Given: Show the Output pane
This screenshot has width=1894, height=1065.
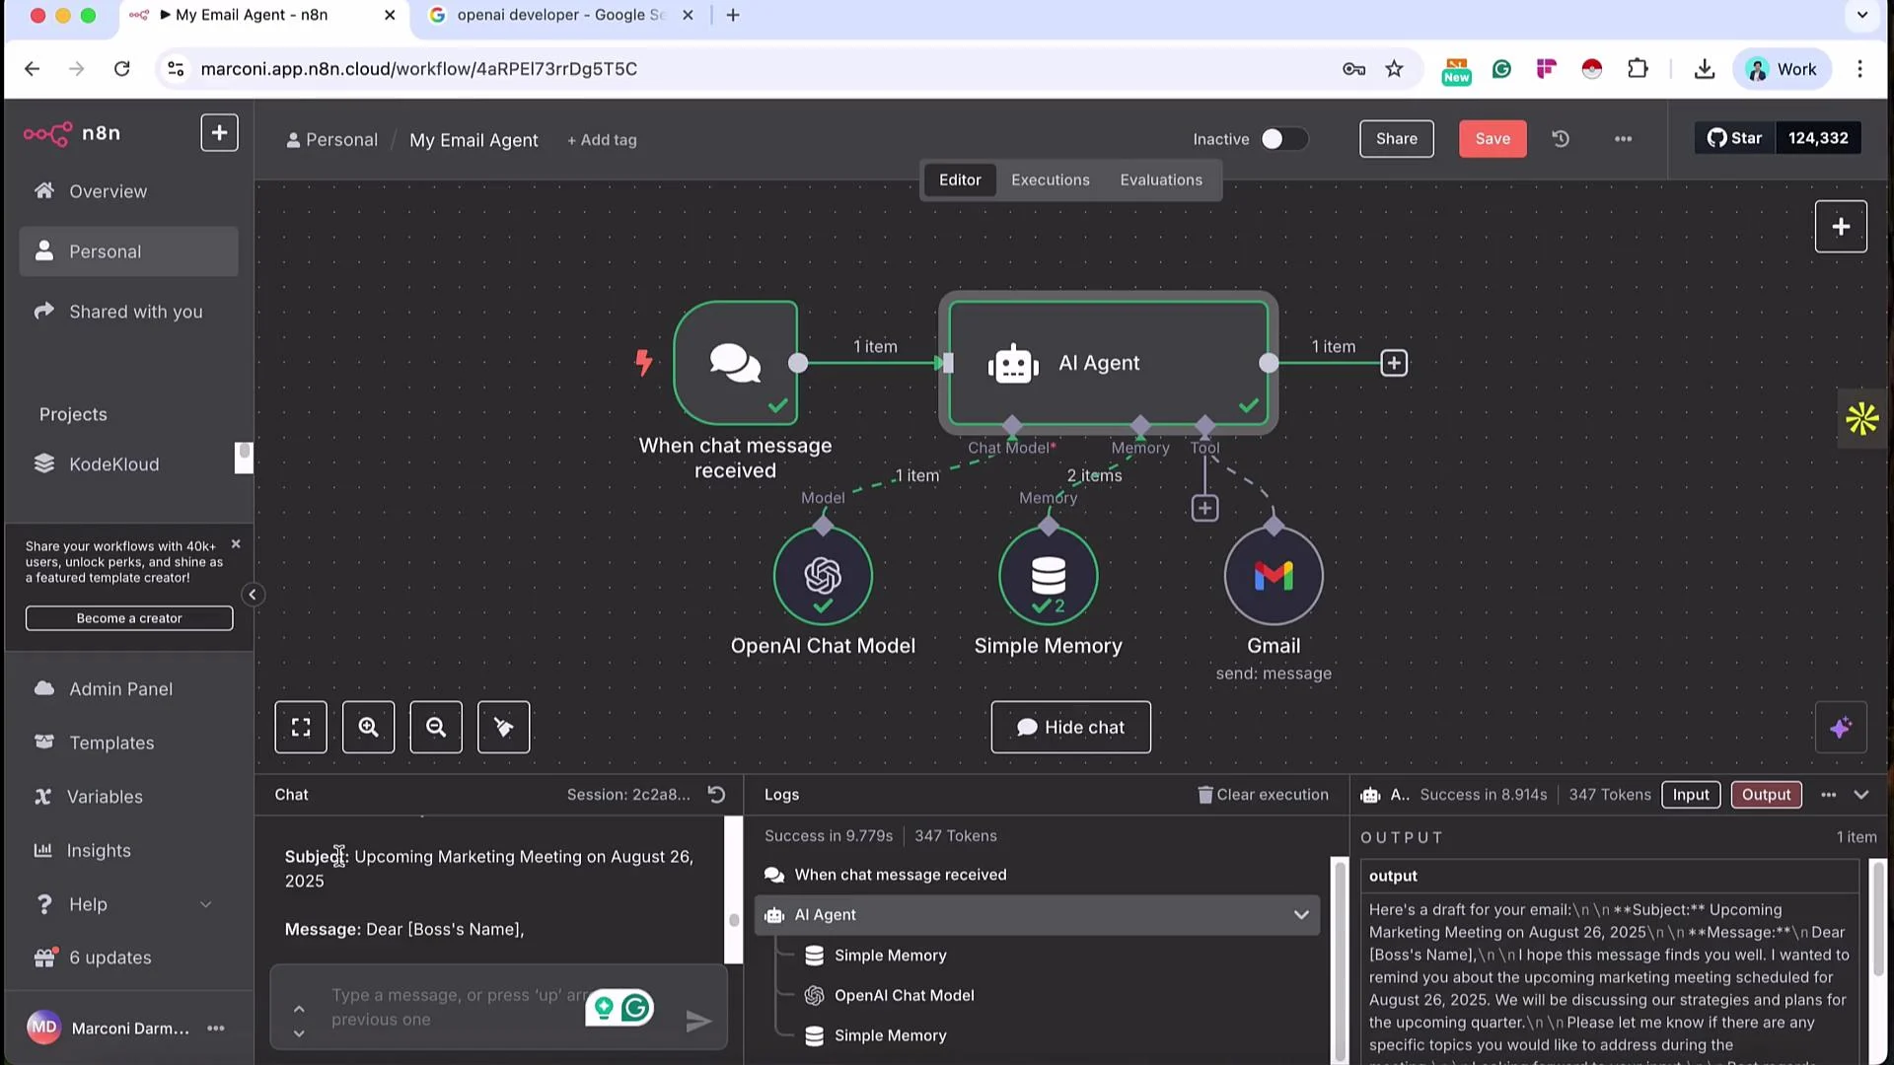Looking at the screenshot, I should 1766,795.
